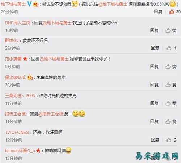Click the verified V badge next to 地下城与勇士
The image size is (181, 163).
click(x=29, y=4)
